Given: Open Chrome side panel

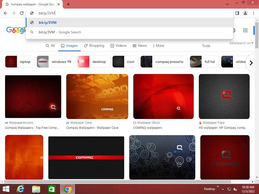Looking at the screenshot, I should point(237,13).
